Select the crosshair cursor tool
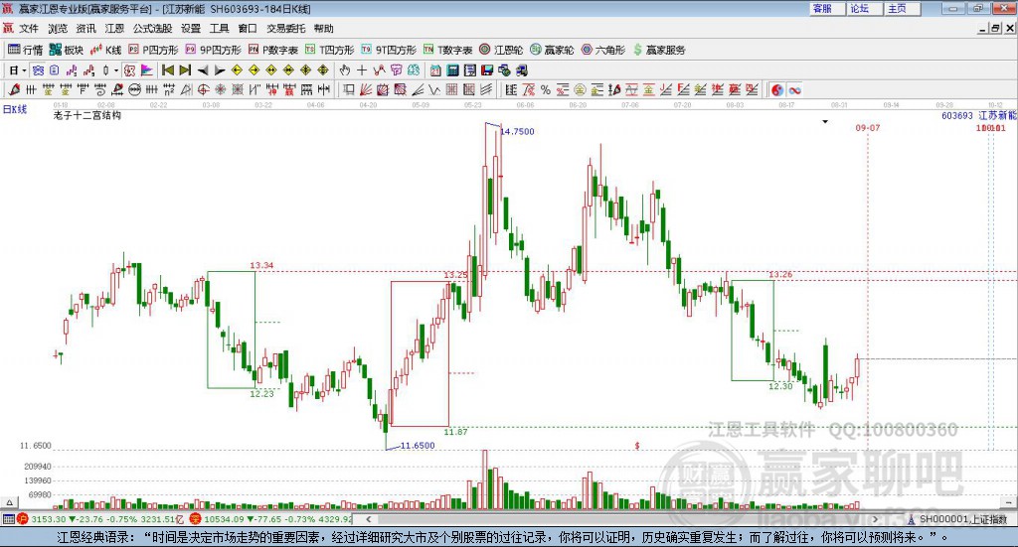 [x=362, y=70]
